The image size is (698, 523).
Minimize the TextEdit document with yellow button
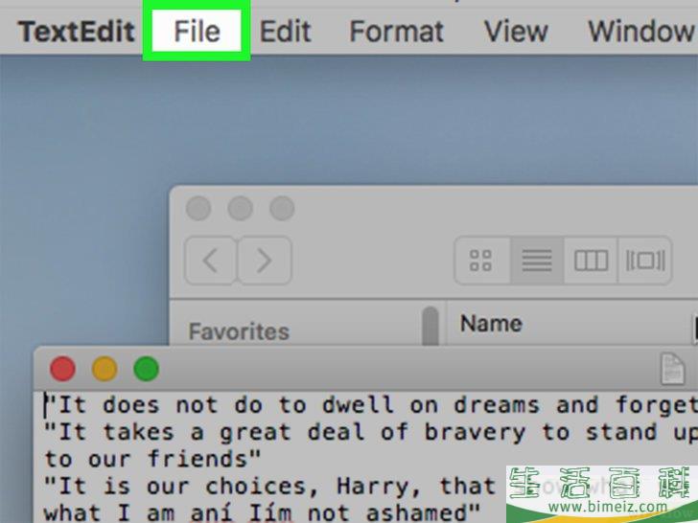[105, 369]
